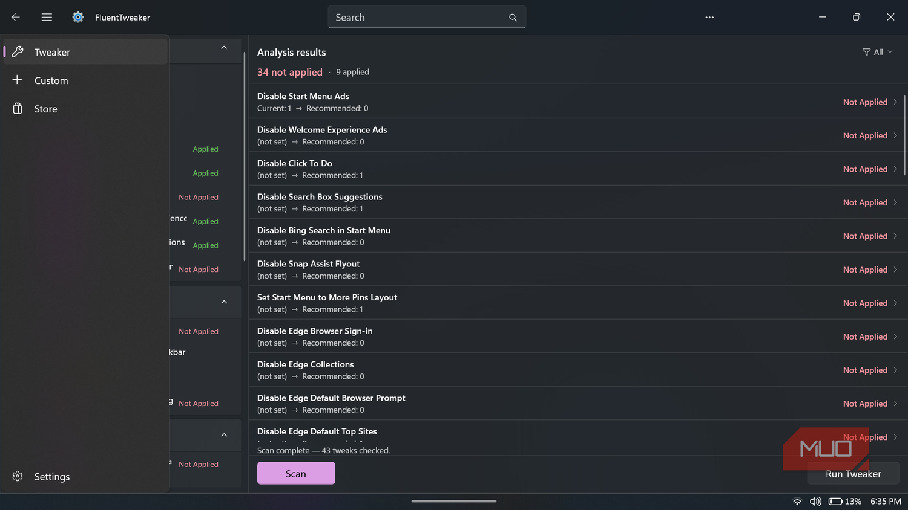Click inside the Search field
The height and width of the screenshot is (510, 908).
(427, 18)
